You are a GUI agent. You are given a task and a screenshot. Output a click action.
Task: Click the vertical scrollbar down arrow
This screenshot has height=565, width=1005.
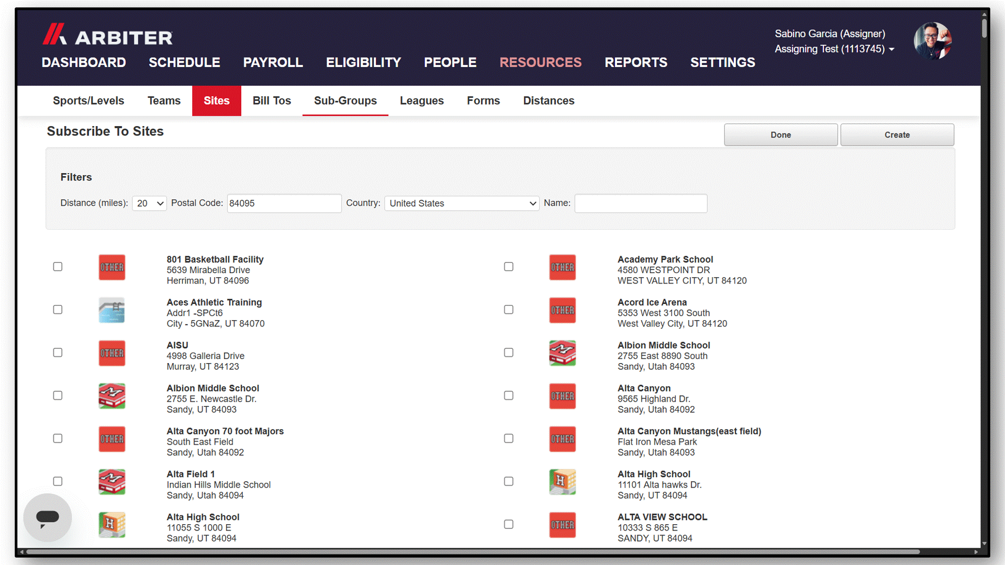(x=985, y=544)
